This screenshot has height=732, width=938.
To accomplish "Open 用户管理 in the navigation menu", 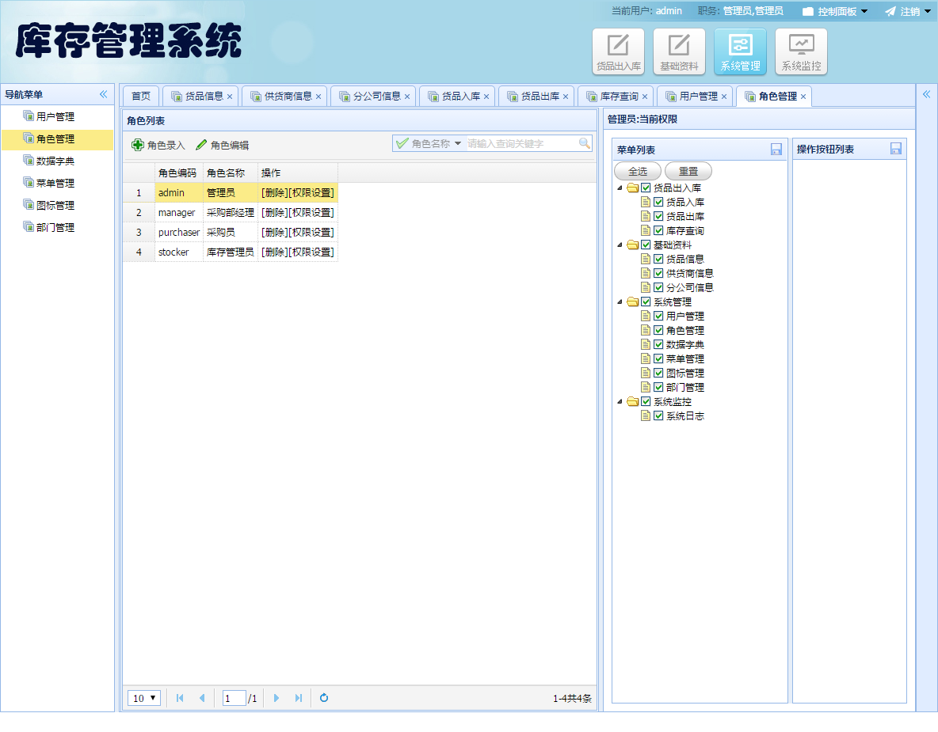I will point(55,116).
